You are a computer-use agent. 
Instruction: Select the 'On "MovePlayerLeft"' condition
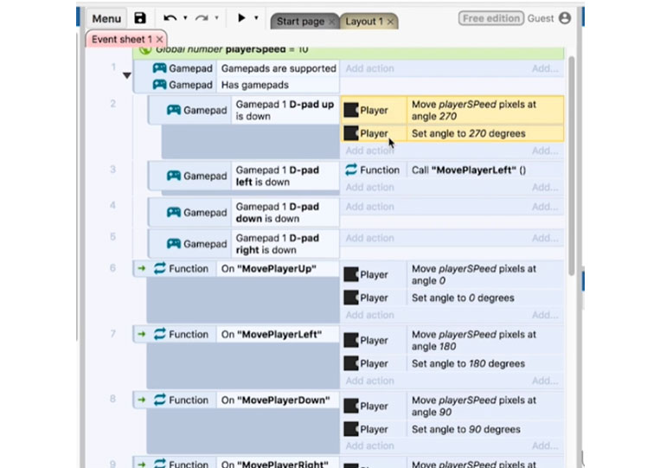point(278,334)
